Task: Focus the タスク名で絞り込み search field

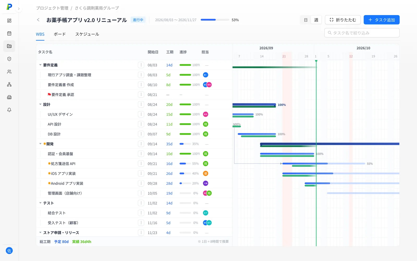Action: (362, 33)
